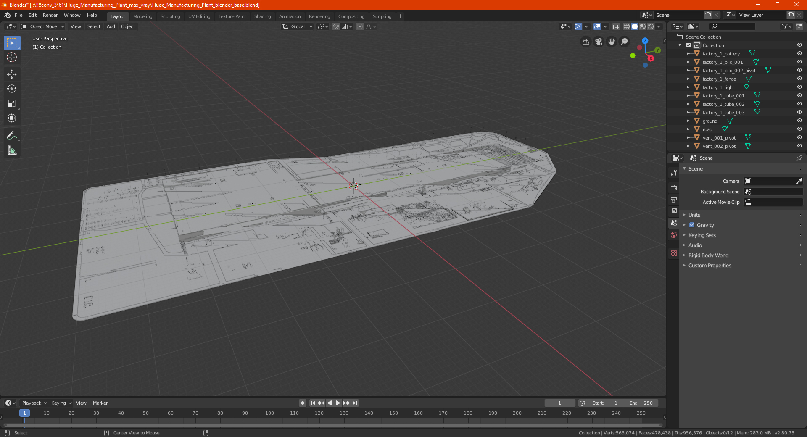Select factory_1_tube_002 in the outliner
The width and height of the screenshot is (807, 437).
[723, 104]
